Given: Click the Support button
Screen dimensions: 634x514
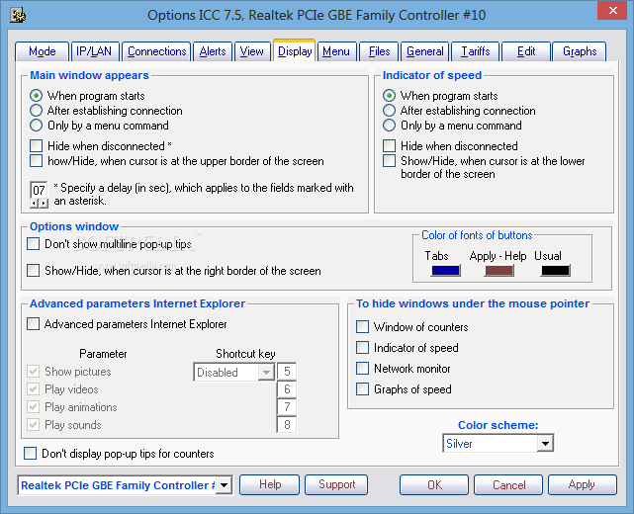Looking at the screenshot, I should point(336,484).
